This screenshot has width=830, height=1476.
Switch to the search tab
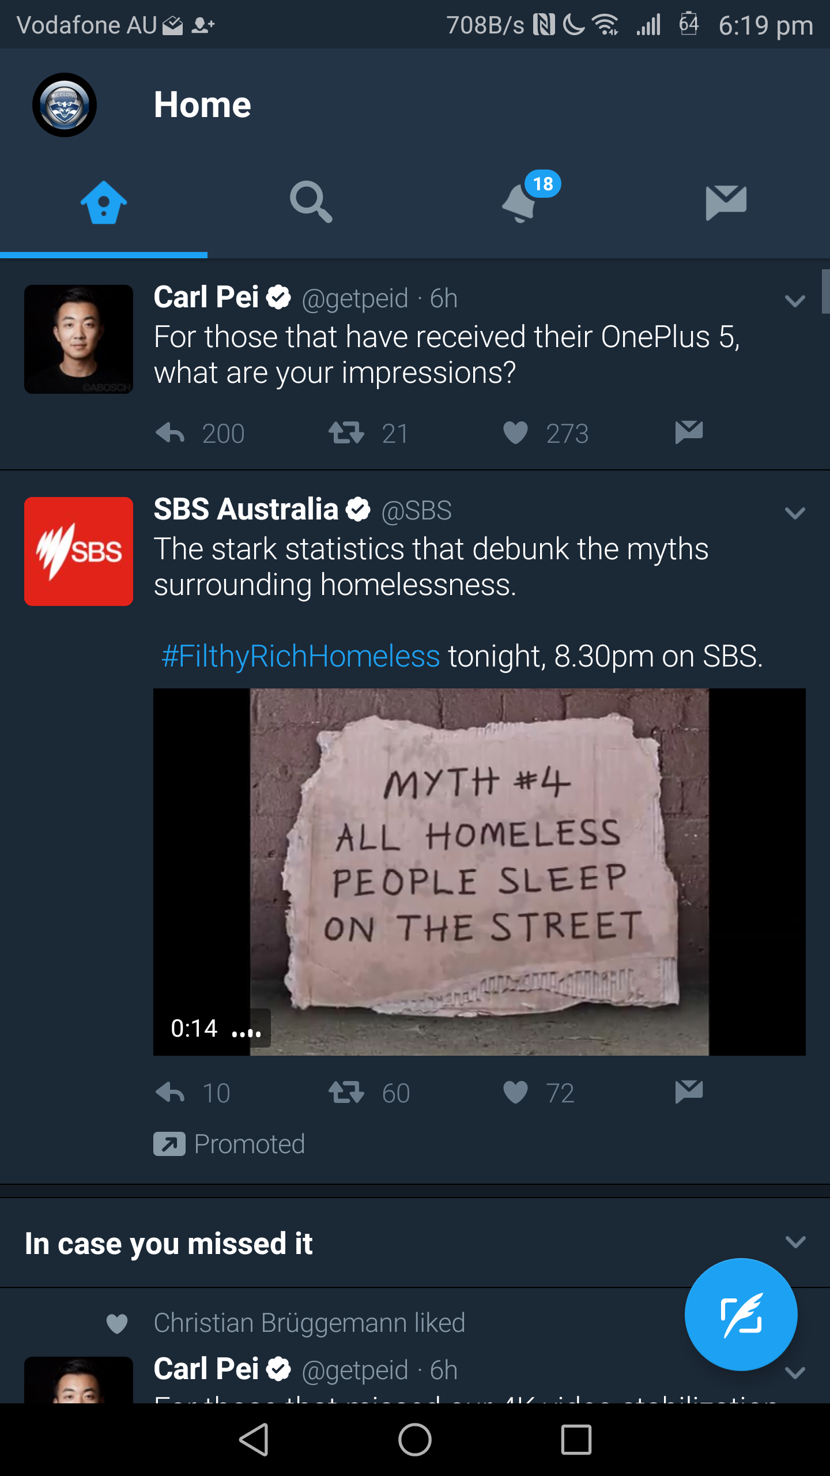[311, 202]
